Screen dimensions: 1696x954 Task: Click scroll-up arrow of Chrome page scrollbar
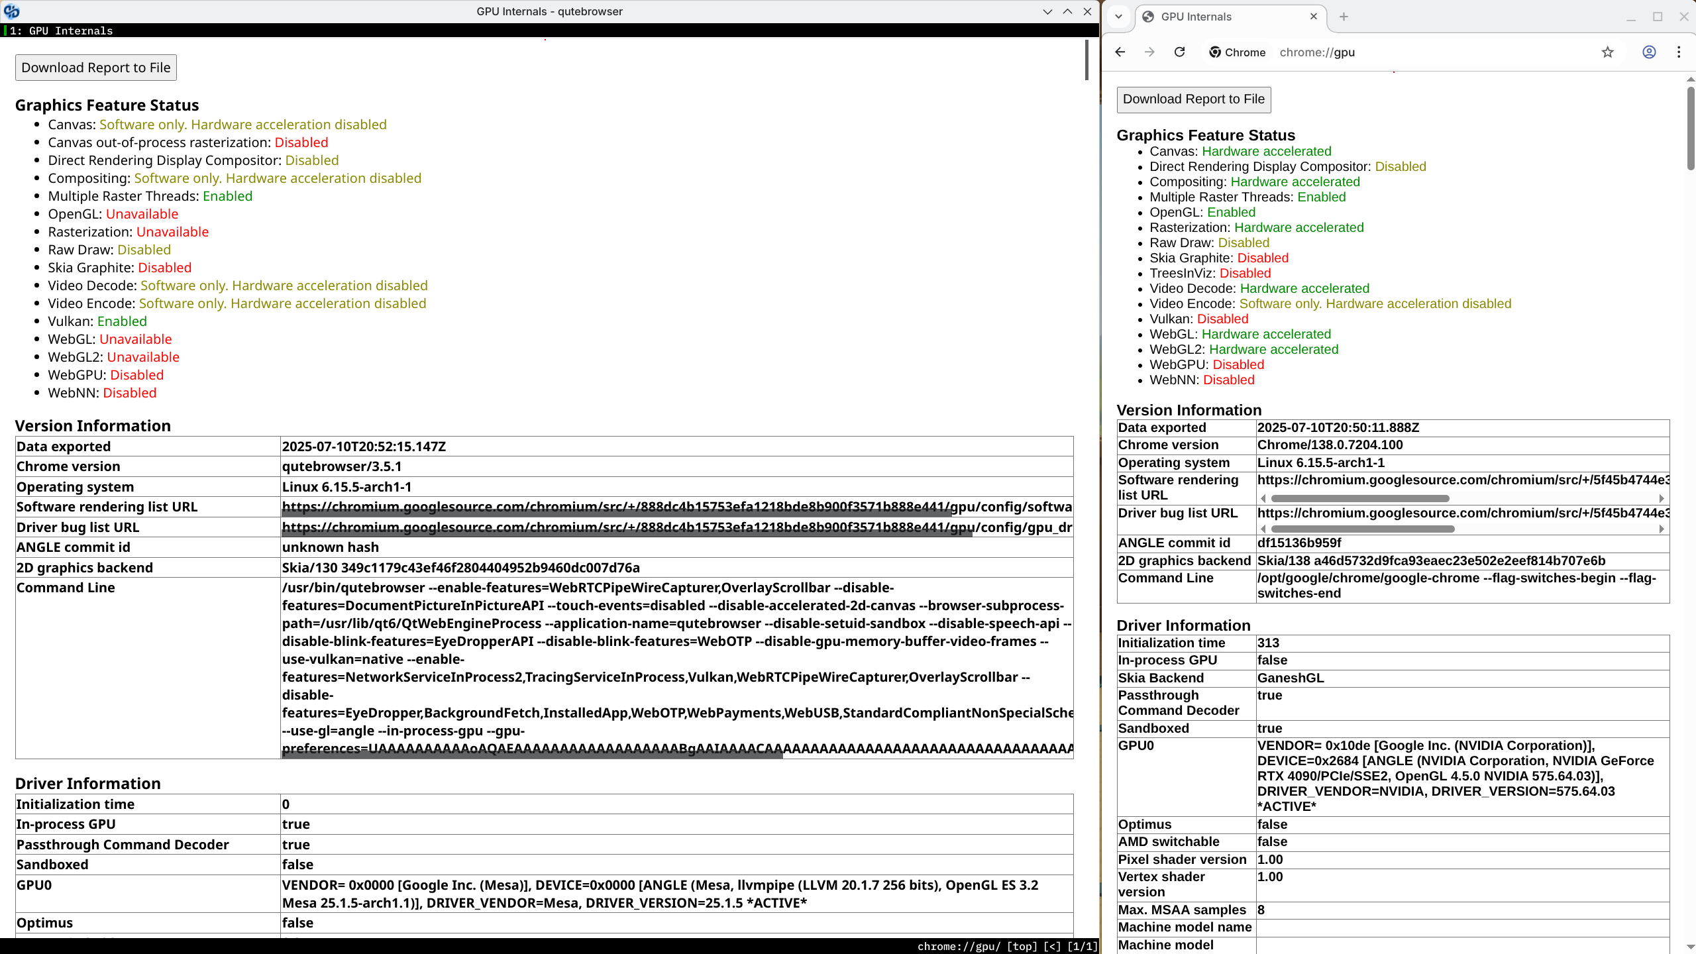(1690, 79)
